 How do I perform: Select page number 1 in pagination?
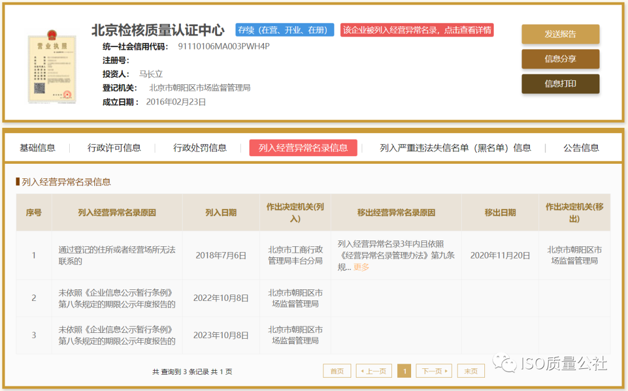click(404, 371)
